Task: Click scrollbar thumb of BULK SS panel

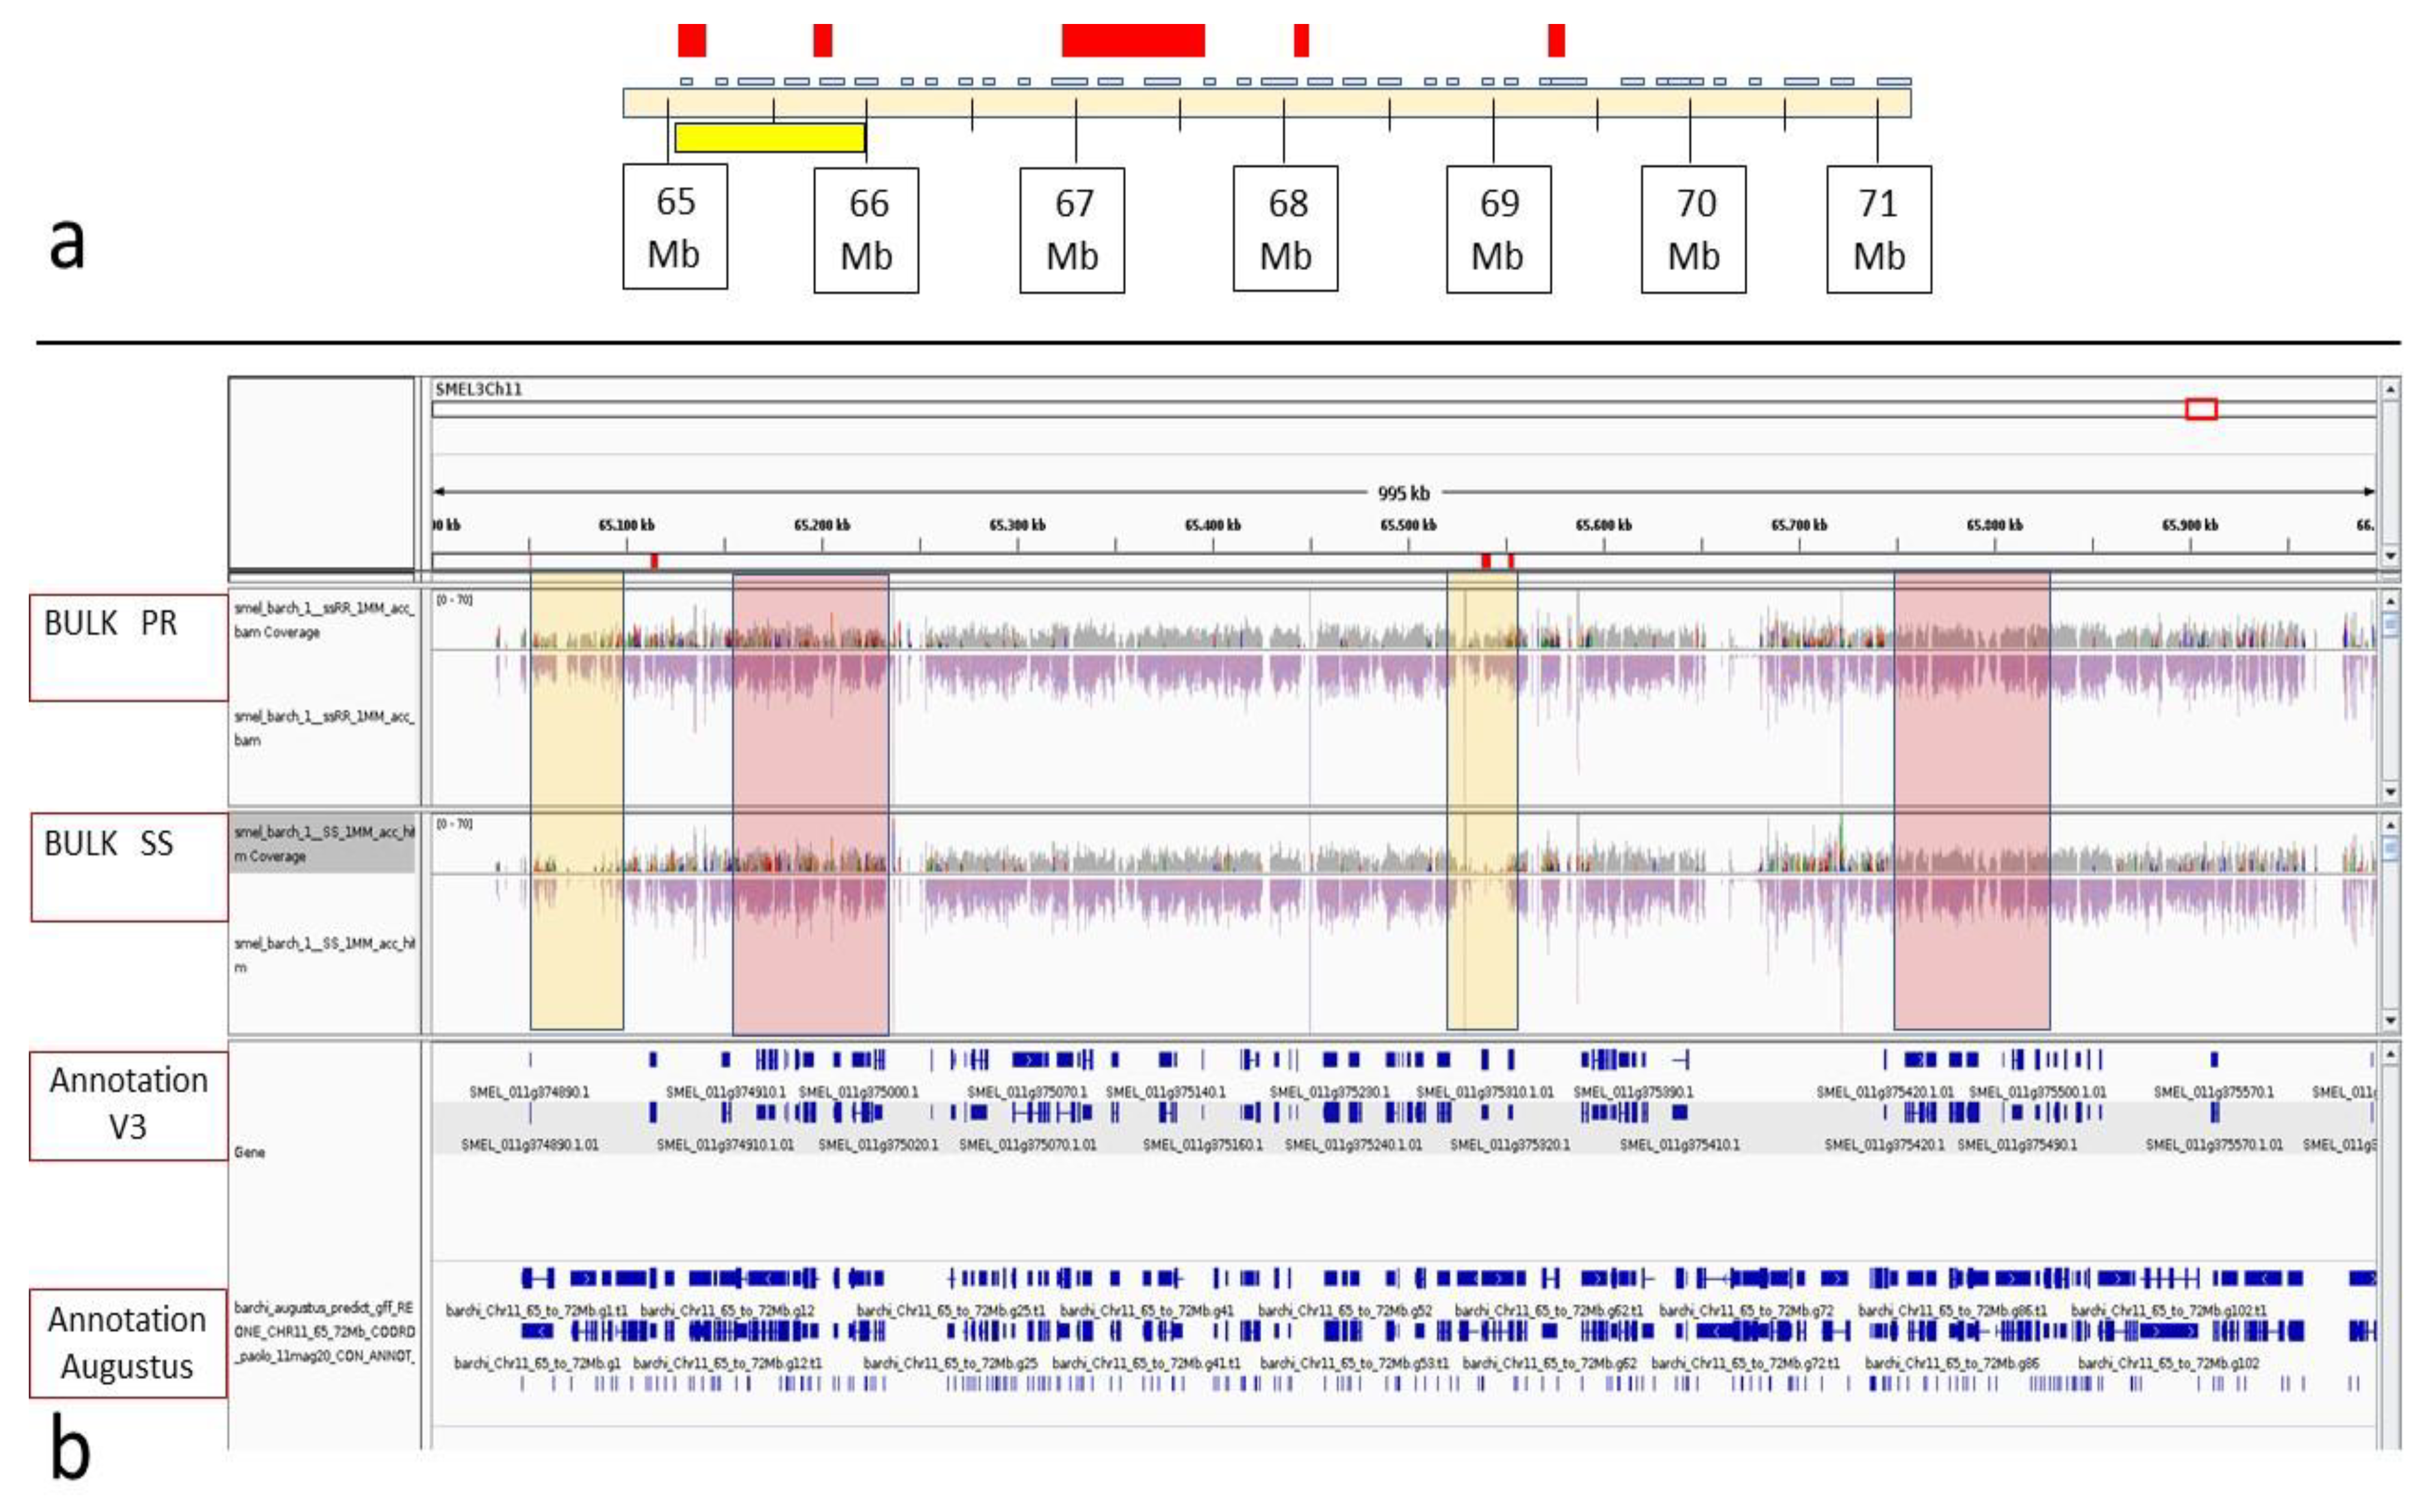Action: coord(2390,849)
